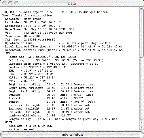Click the "MOON:" section heading
The height and width of the screenshot is (138, 144).
click(x=9, y=122)
